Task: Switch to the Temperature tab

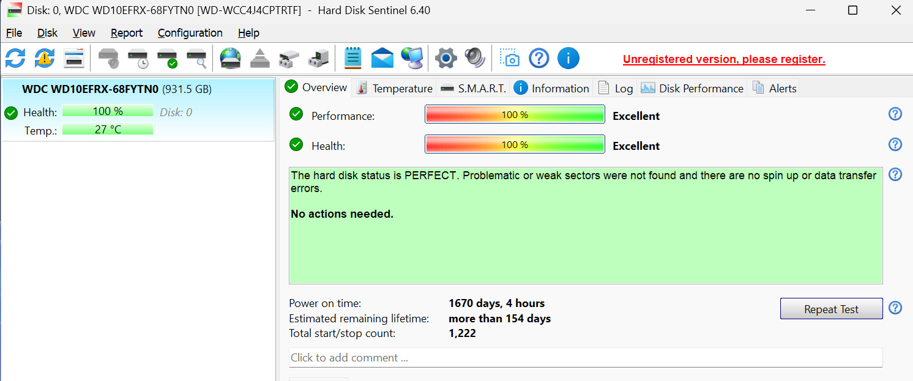Action: (x=395, y=88)
